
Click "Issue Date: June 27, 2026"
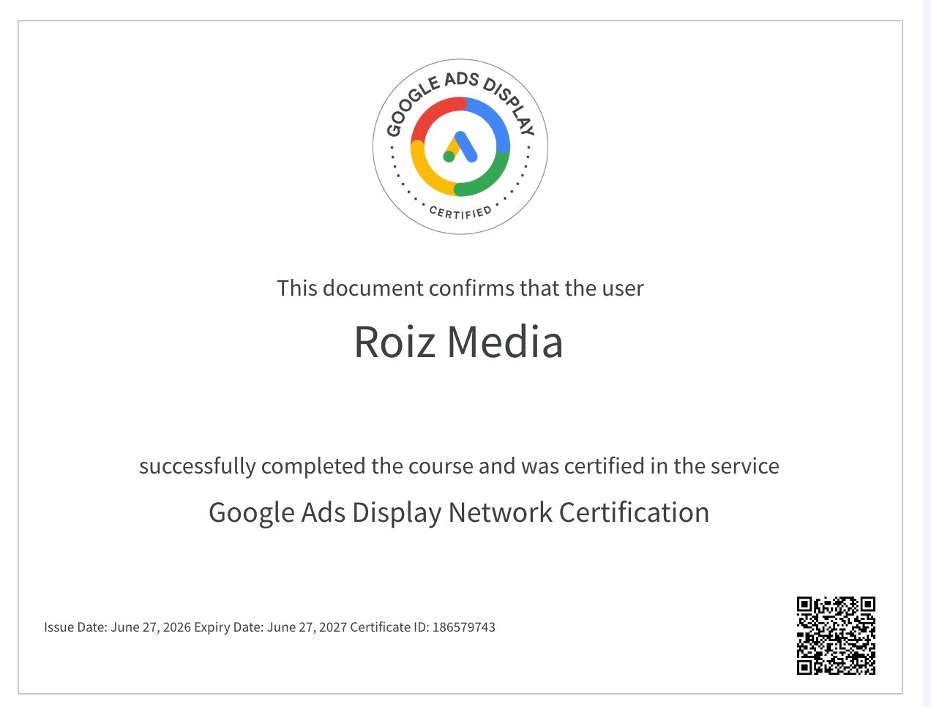117,627
